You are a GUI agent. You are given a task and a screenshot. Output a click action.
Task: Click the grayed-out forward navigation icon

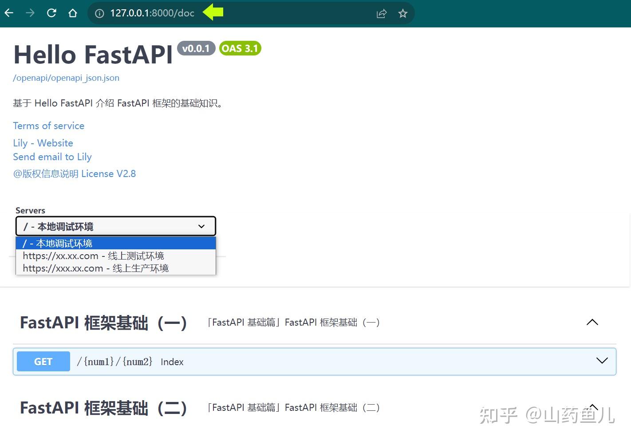[x=30, y=13]
